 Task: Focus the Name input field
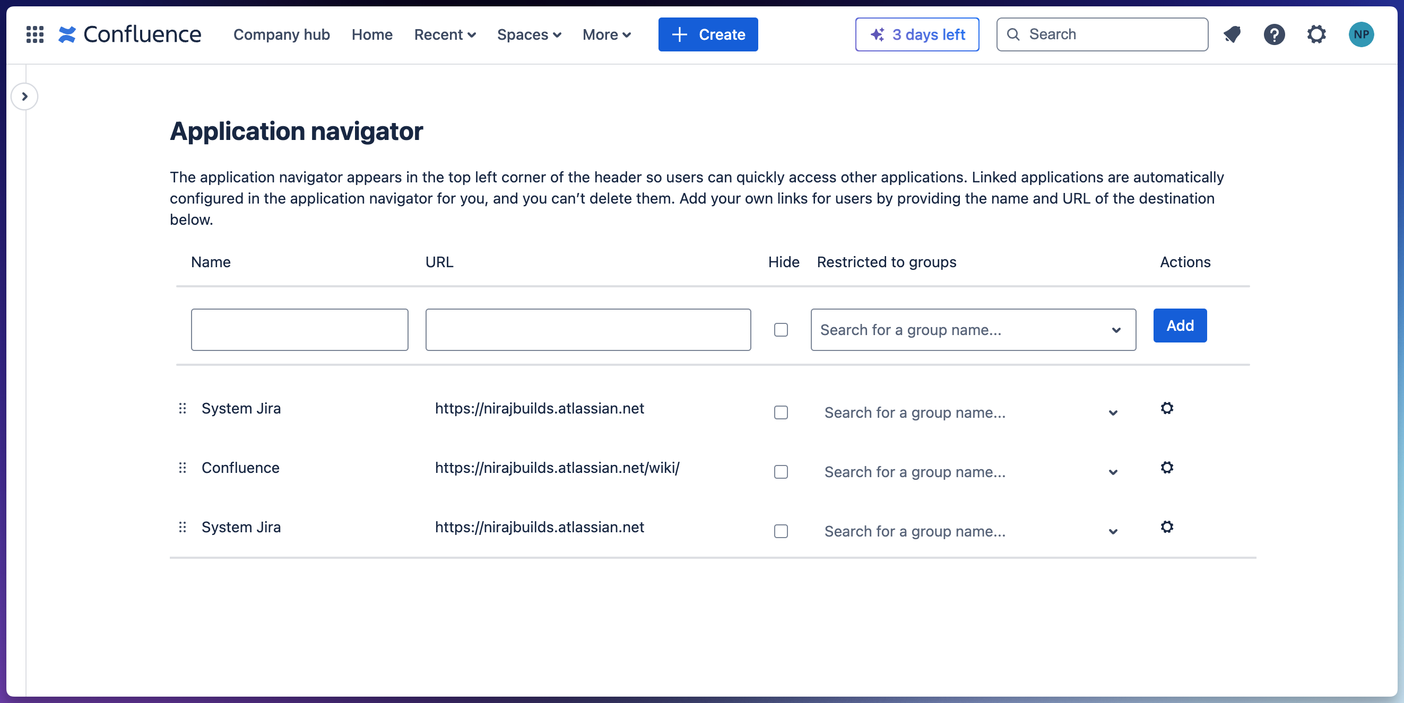(299, 329)
